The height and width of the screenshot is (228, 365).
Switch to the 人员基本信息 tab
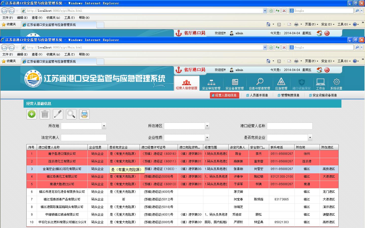(257, 95)
